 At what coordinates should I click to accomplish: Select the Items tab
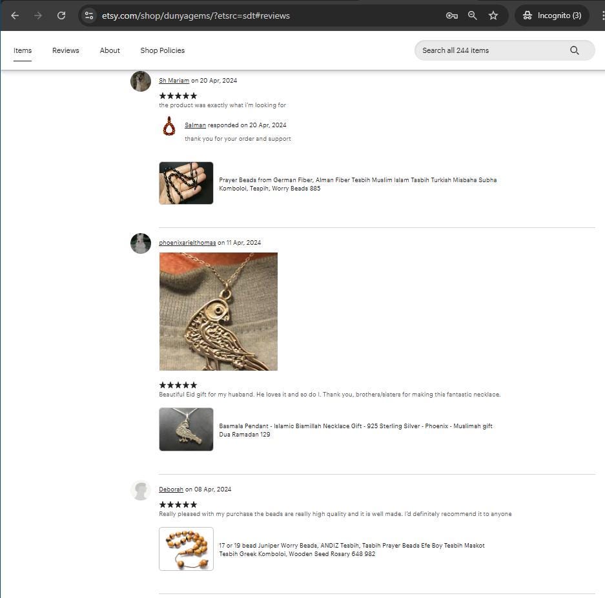[23, 50]
